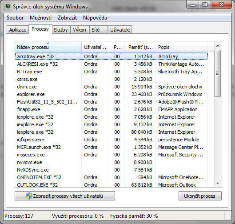Image resolution: width=235 pixels, height=224 pixels.
Task: Select iexplore.exe using 7 056 kB
Action: (111, 117)
